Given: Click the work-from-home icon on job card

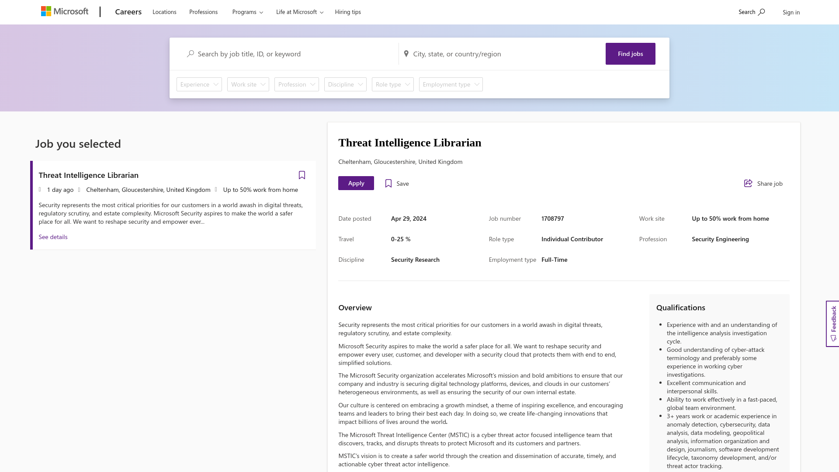Looking at the screenshot, I should 217,189.
